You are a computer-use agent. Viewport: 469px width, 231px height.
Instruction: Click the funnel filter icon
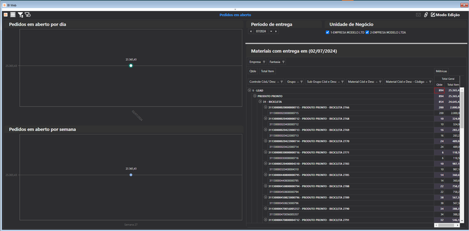(21, 15)
